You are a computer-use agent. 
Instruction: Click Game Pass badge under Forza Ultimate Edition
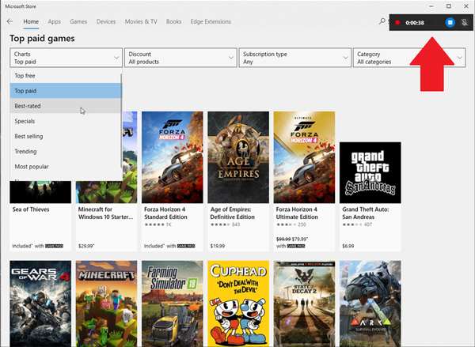coord(295,246)
